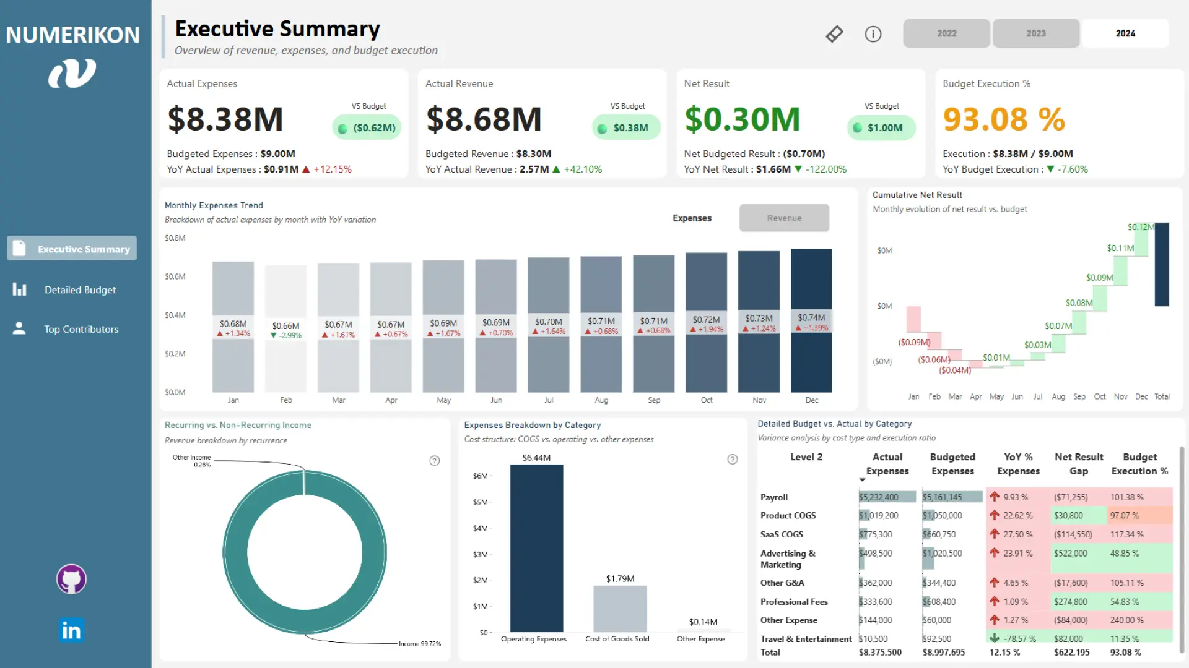Go to Top Contributors page
Image resolution: width=1189 pixels, height=668 pixels.
[81, 329]
